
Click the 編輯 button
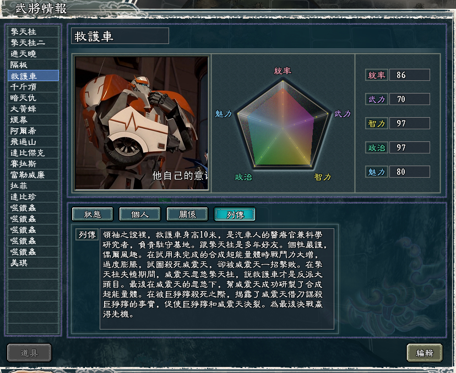(x=425, y=353)
